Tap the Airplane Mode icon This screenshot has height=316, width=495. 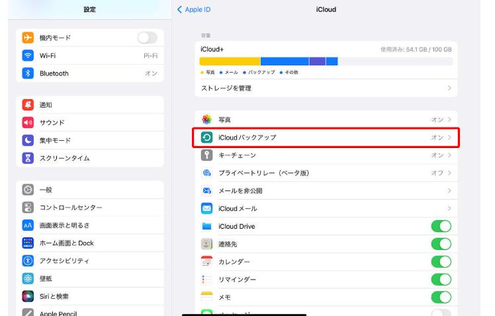click(28, 38)
